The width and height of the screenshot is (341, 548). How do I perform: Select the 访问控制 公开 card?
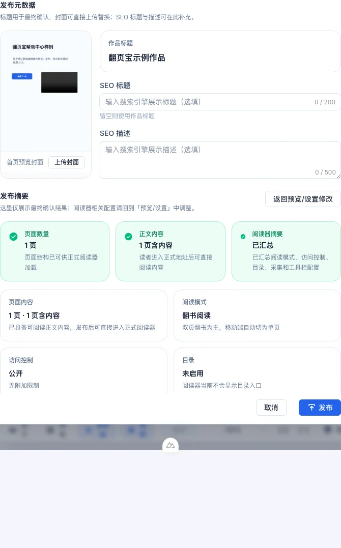click(x=83, y=370)
